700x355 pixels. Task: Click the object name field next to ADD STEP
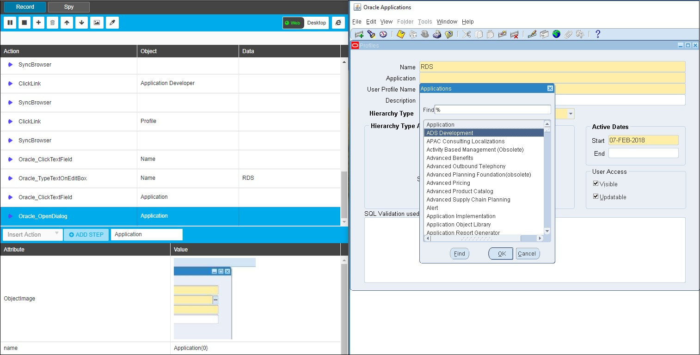[x=147, y=234]
